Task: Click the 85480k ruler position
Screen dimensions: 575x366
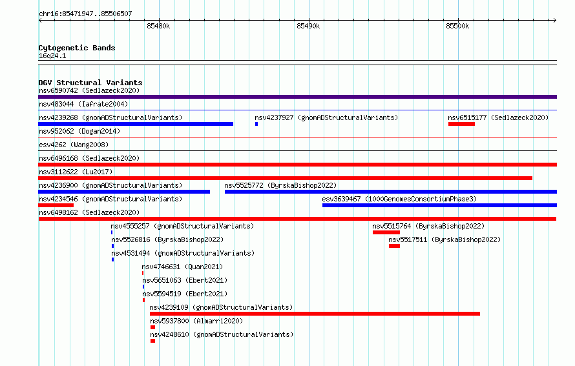Action: tap(158, 26)
